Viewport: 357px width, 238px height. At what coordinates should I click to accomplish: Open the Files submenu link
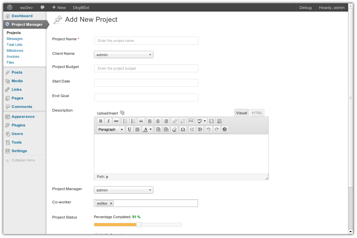tap(10, 62)
